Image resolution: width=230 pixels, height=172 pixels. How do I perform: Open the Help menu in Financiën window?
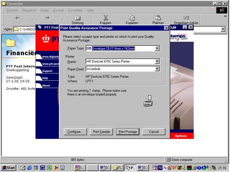click(x=90, y=10)
